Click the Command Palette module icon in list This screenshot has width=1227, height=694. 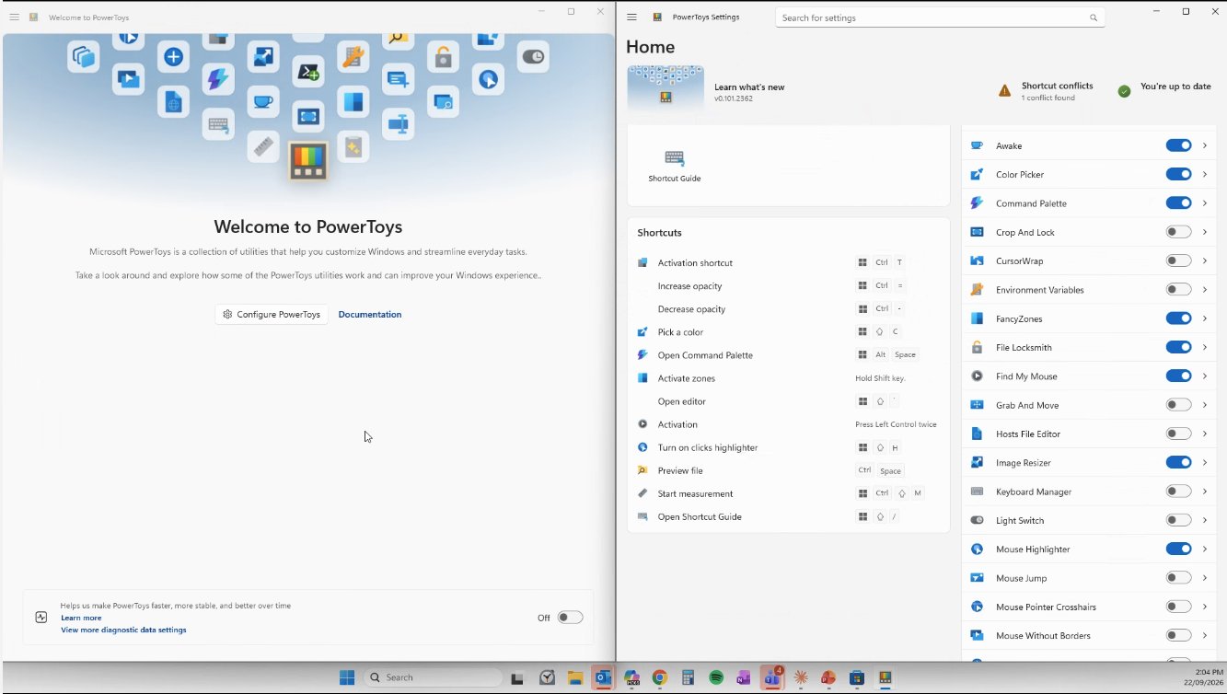[x=977, y=203]
